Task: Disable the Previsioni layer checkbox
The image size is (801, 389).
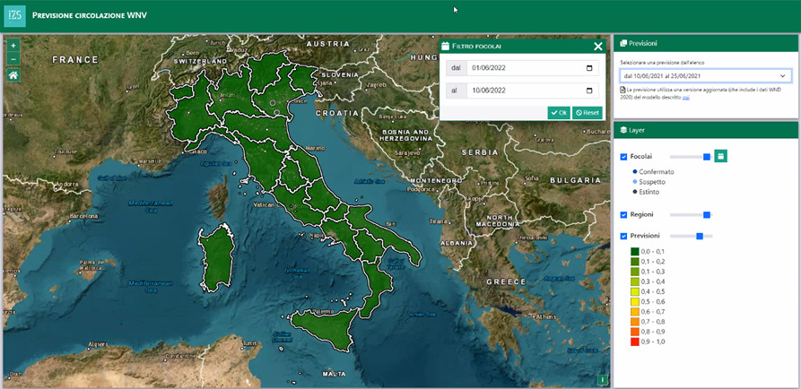Action: (624, 237)
